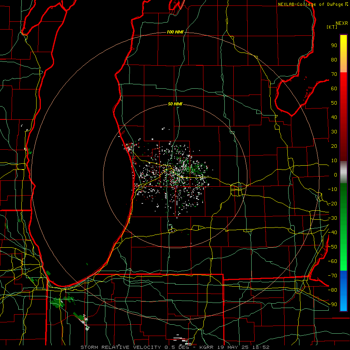The image size is (350, 350).
Task: Click the -60 scale value
Action: tap(332, 261)
